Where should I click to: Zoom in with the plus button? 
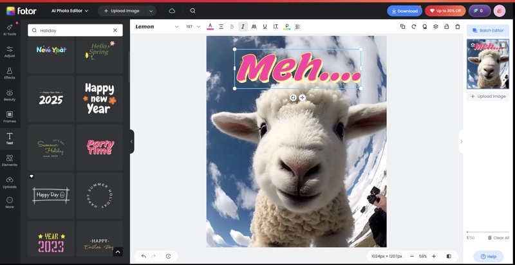point(434,256)
